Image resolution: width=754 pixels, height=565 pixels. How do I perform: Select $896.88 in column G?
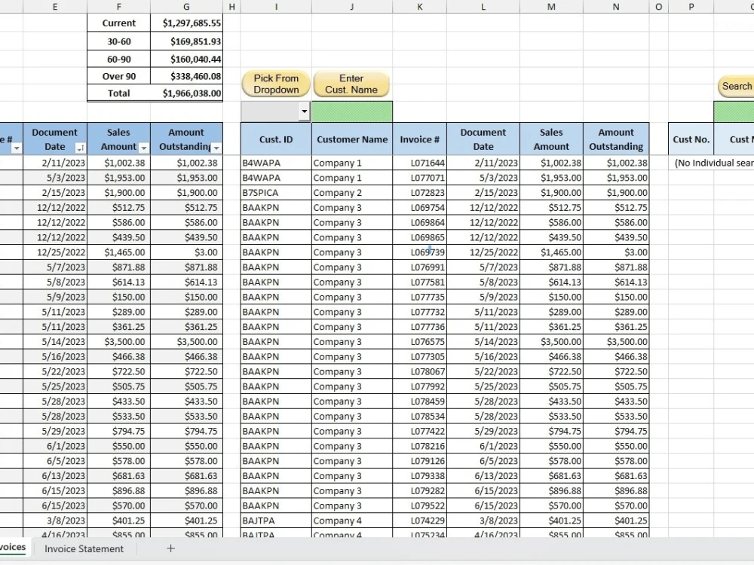(x=186, y=490)
